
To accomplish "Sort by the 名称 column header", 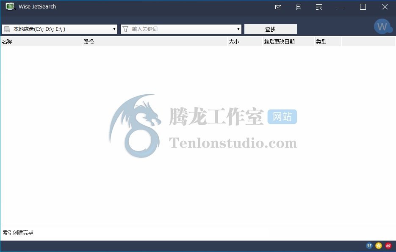I will (x=42, y=41).
